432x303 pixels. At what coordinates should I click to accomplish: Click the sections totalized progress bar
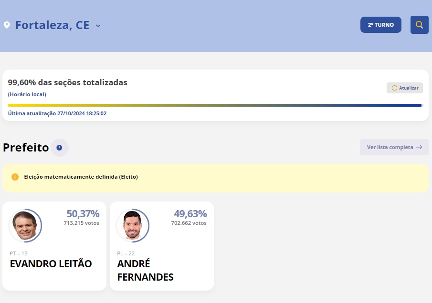[x=215, y=104]
